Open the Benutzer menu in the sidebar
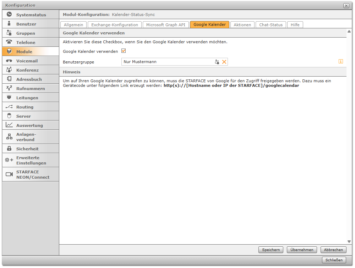 tap(26, 24)
